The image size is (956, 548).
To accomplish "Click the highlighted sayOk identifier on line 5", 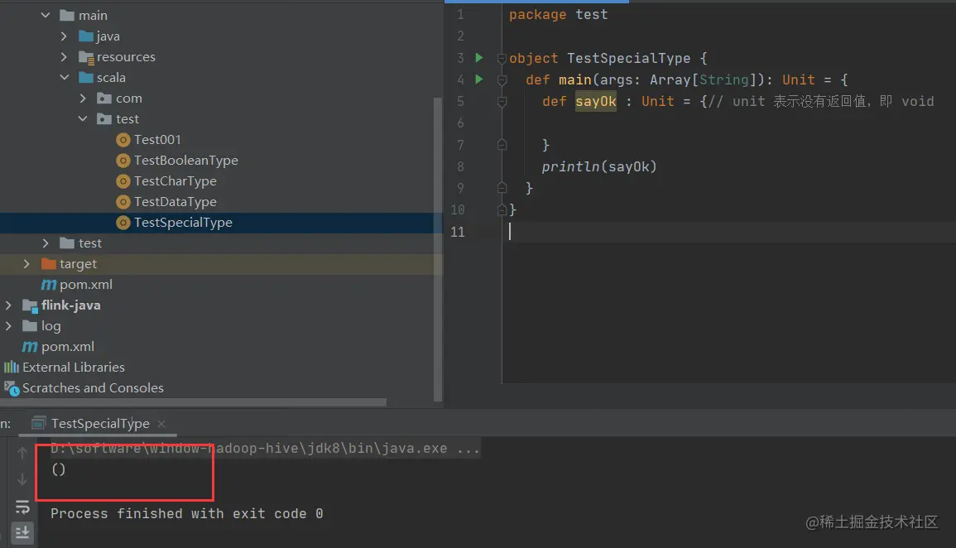I will 596,102.
